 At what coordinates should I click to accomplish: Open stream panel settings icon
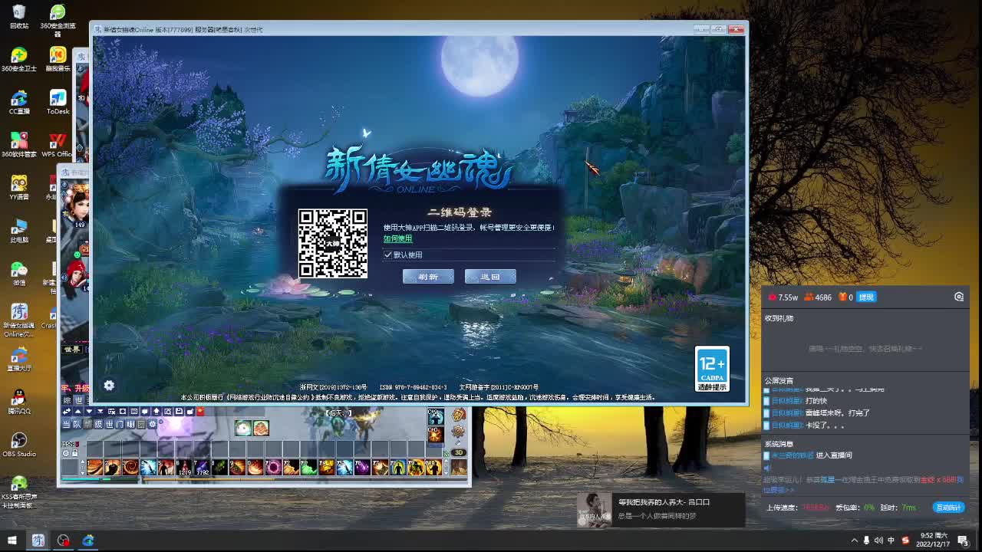tap(959, 297)
